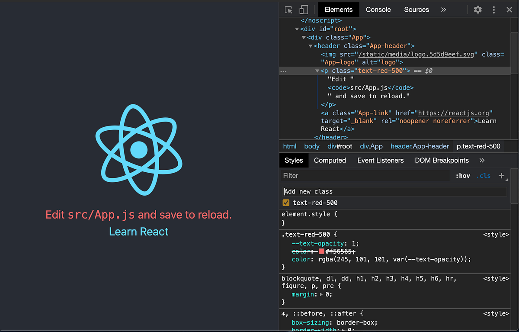Viewport: 519px width, 332px height.
Task: Open the customize DevTools three-dot menu
Action: [493, 9]
